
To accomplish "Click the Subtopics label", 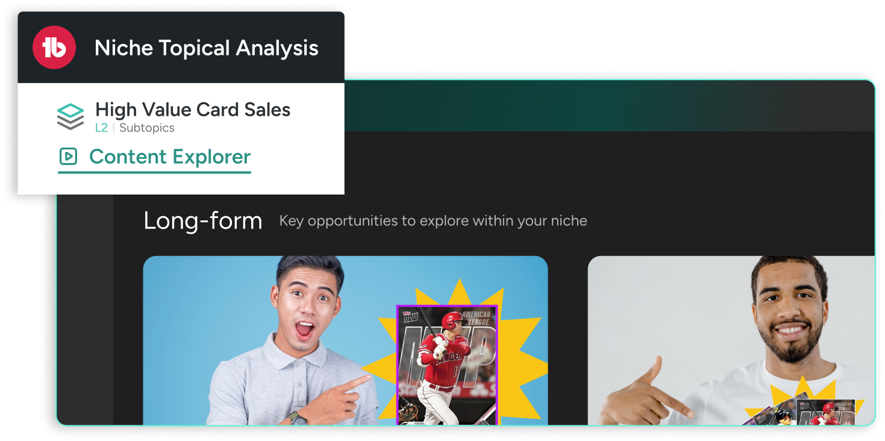I will 147,128.
